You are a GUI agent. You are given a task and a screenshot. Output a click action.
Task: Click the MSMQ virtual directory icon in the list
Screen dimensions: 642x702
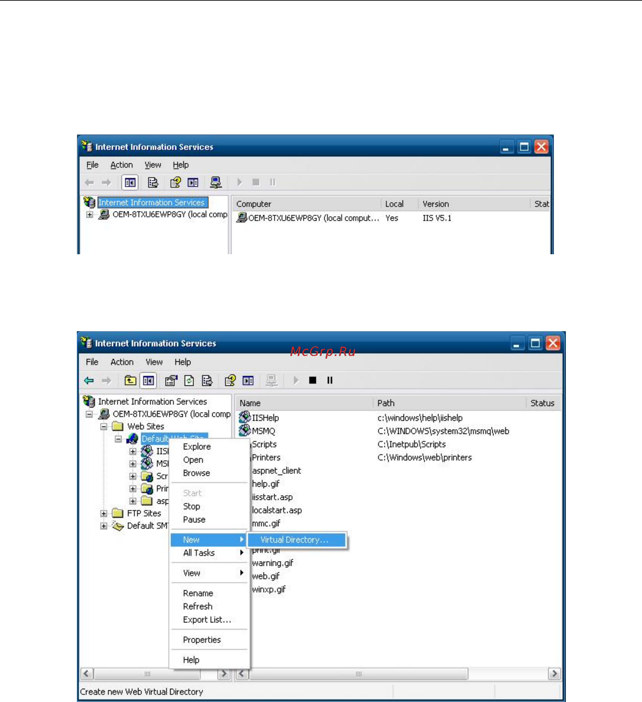[x=245, y=431]
